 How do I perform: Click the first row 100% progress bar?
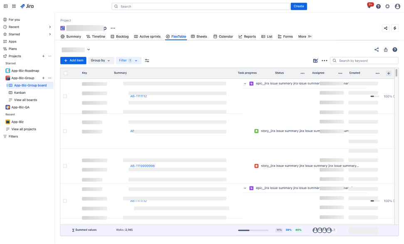point(375,96)
